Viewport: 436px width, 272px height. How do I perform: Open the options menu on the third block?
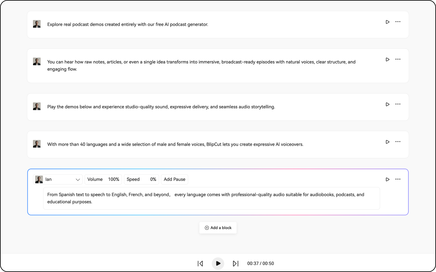398,104
